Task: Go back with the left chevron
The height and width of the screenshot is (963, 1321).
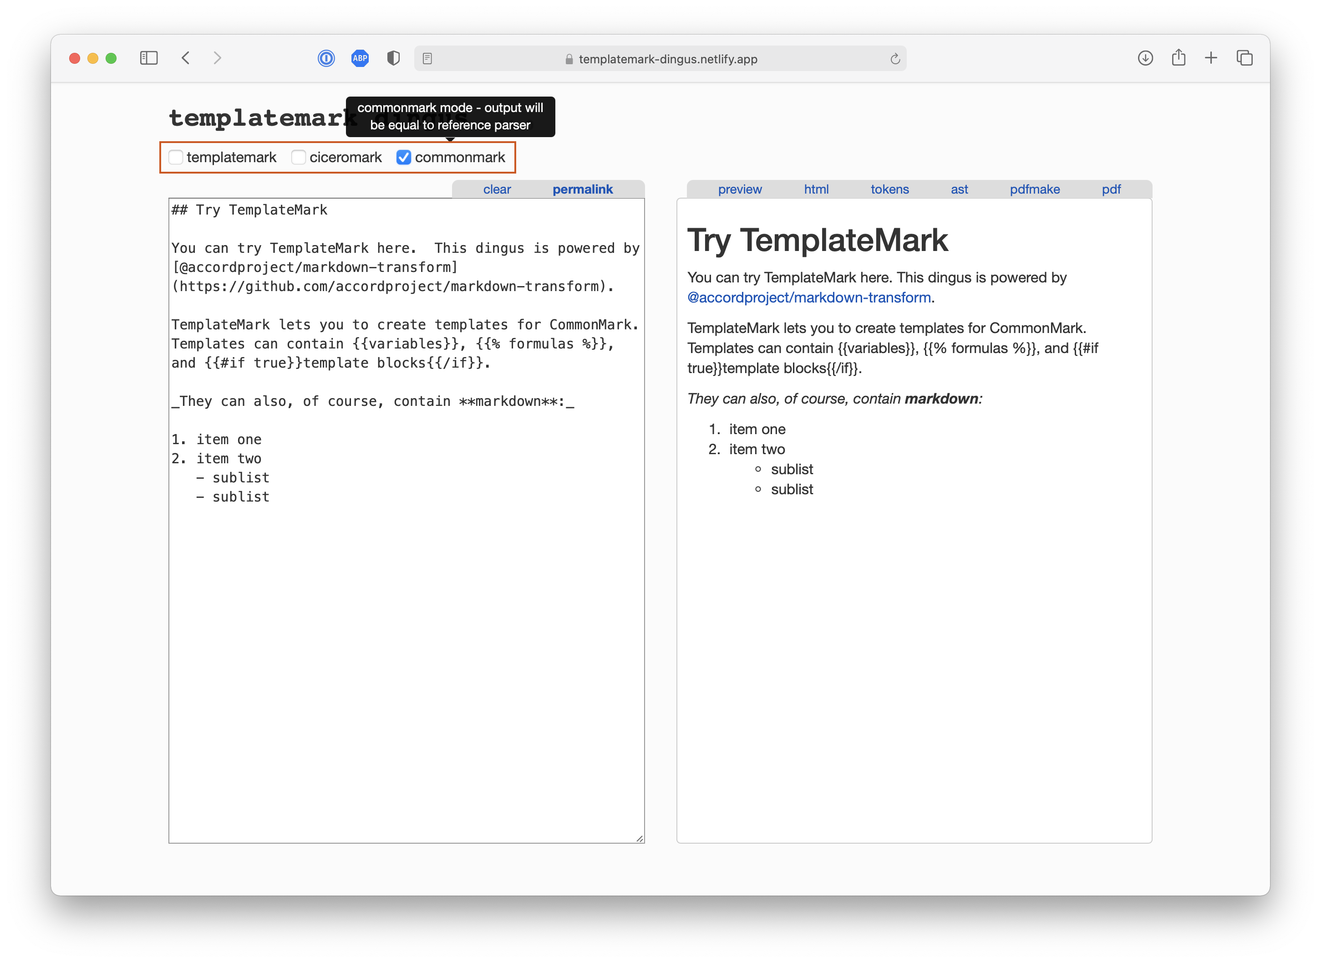Action: (186, 58)
